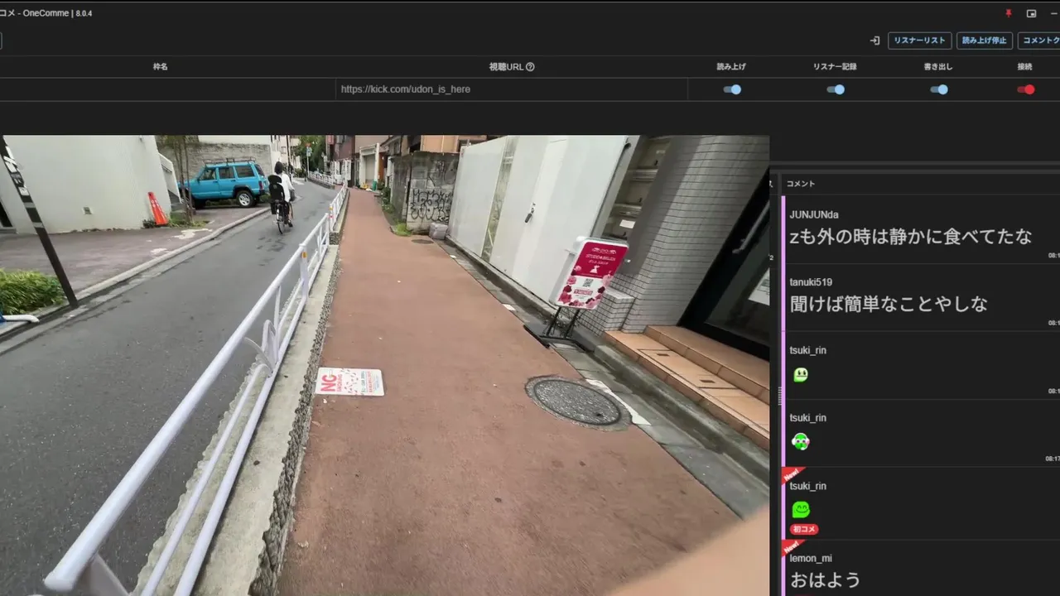The height and width of the screenshot is (596, 1060).
Task: Click the picture-in-picture window icon
Action: 1031,13
